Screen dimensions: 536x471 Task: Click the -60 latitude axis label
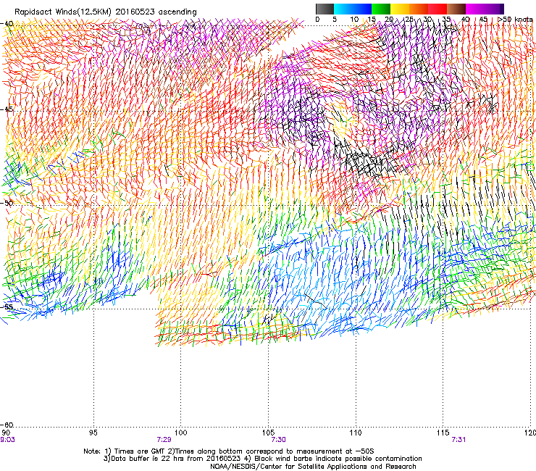(7, 425)
